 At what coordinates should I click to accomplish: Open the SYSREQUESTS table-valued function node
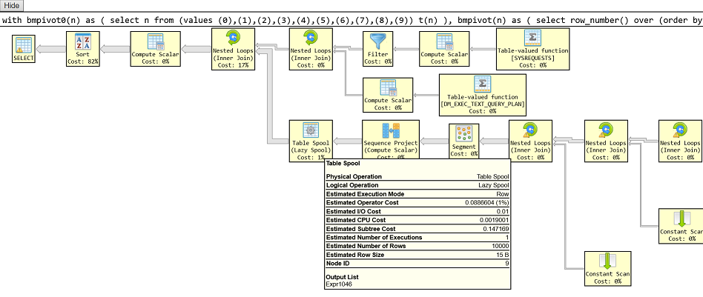pos(532,49)
